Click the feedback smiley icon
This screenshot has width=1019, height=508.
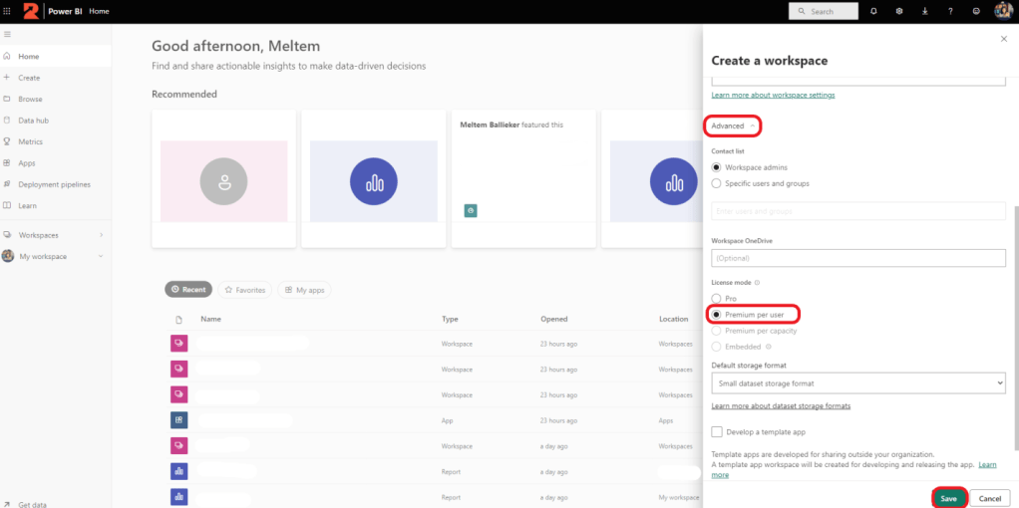(976, 11)
